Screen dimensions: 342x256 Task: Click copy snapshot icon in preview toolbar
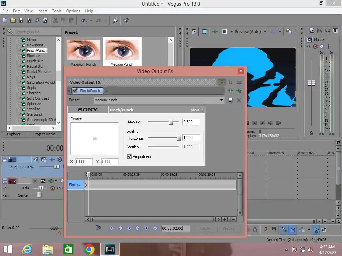coord(289,32)
